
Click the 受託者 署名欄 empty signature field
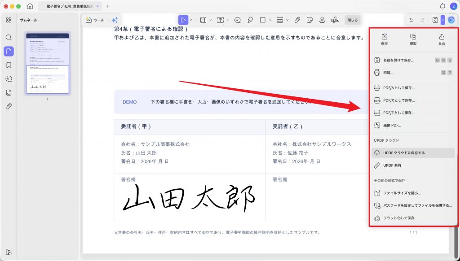click(317, 196)
